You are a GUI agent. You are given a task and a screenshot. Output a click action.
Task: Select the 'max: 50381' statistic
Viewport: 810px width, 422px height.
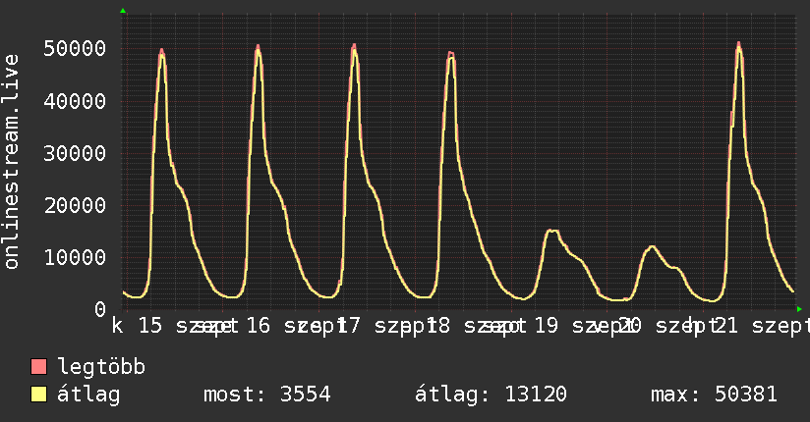[714, 395]
